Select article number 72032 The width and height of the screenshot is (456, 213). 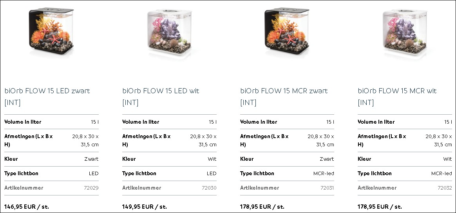tap(445, 188)
